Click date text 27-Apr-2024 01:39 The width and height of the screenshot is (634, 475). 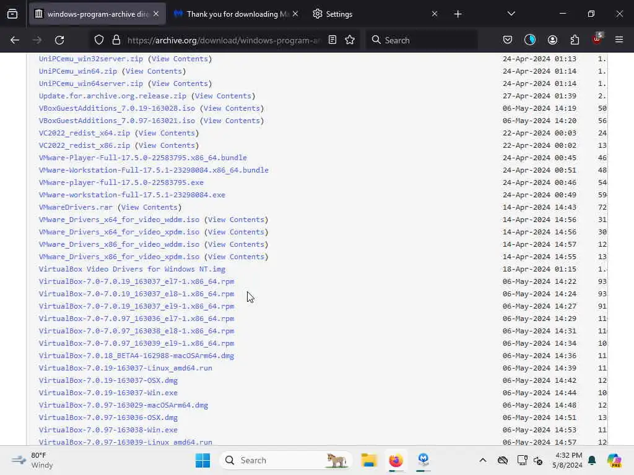pos(539,96)
